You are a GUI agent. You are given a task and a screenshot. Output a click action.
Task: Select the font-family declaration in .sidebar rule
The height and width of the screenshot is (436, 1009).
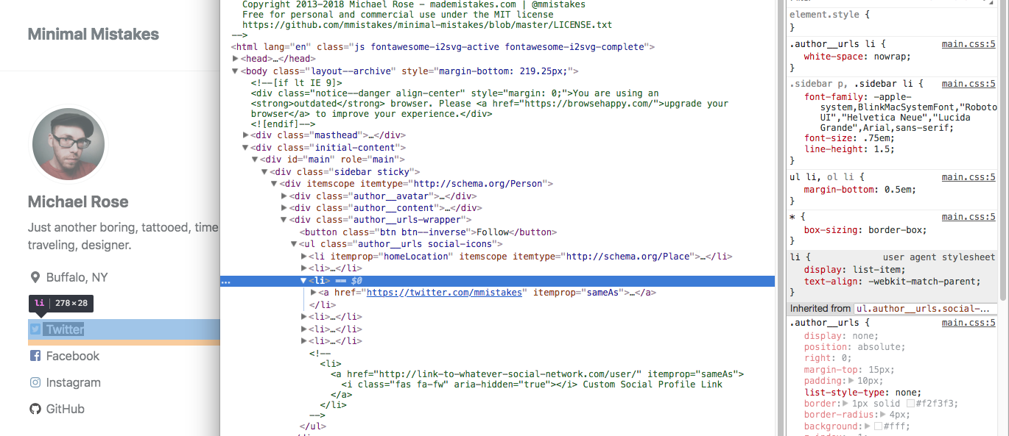coord(900,112)
